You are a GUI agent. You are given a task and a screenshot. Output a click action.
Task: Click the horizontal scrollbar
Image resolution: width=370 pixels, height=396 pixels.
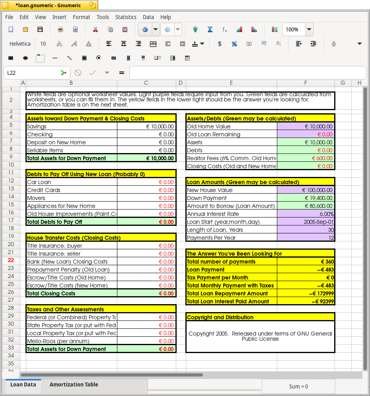point(112,375)
